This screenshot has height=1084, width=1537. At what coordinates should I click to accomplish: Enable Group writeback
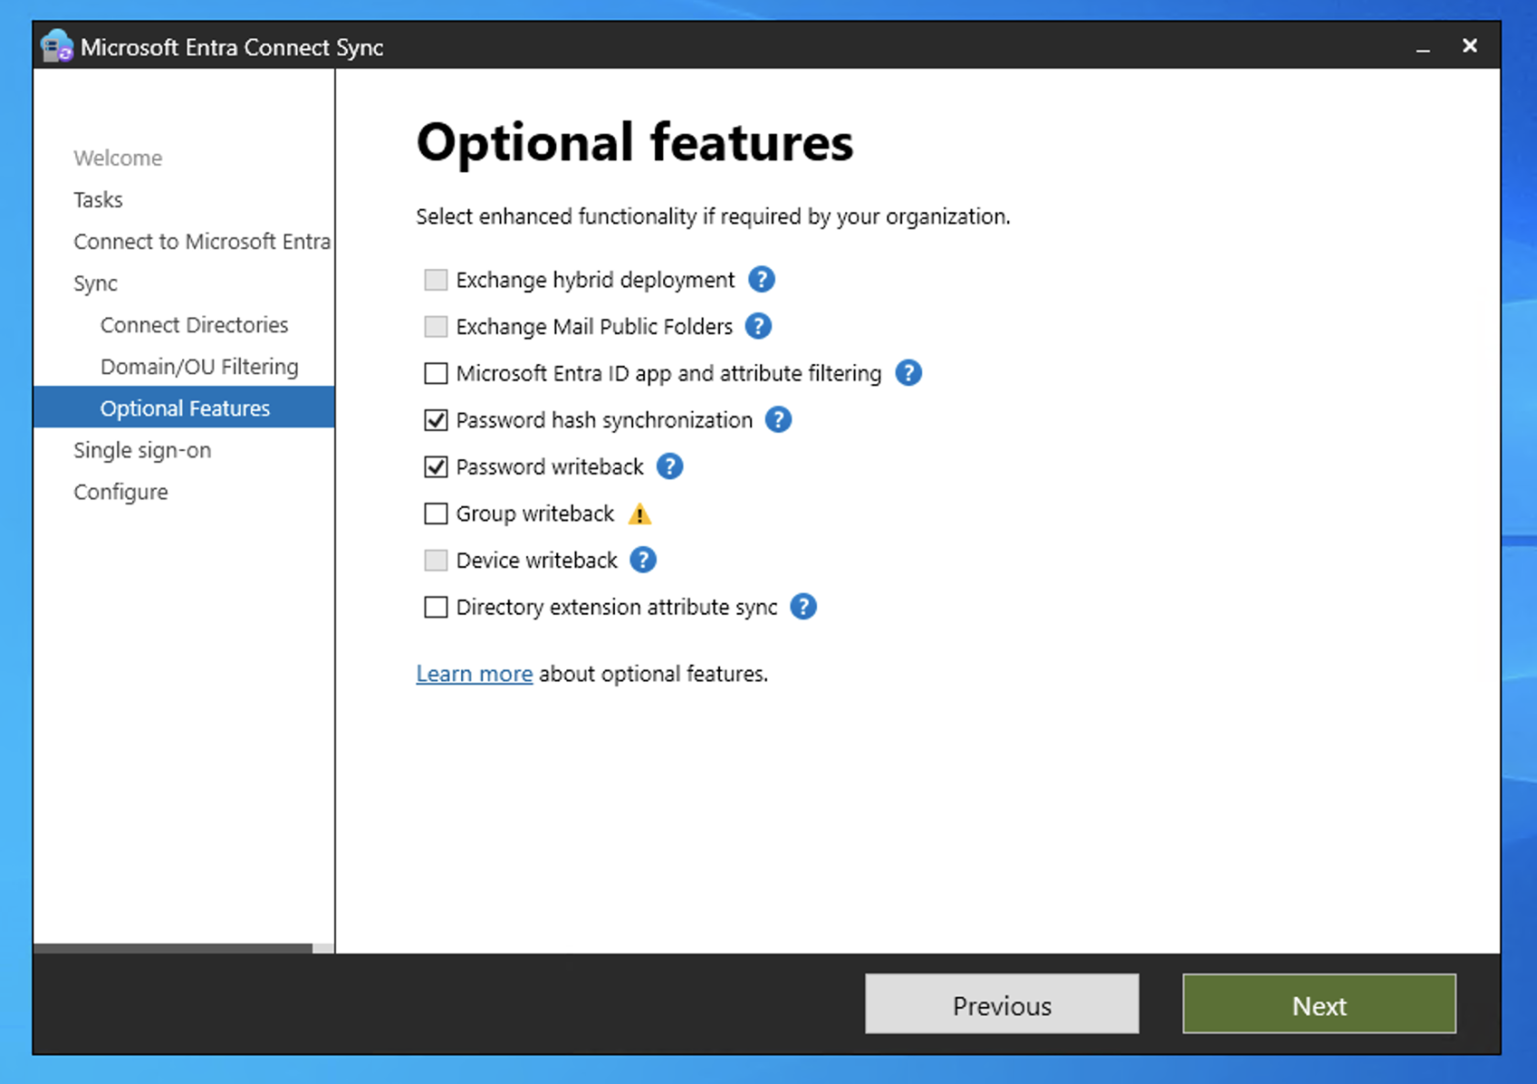(435, 513)
